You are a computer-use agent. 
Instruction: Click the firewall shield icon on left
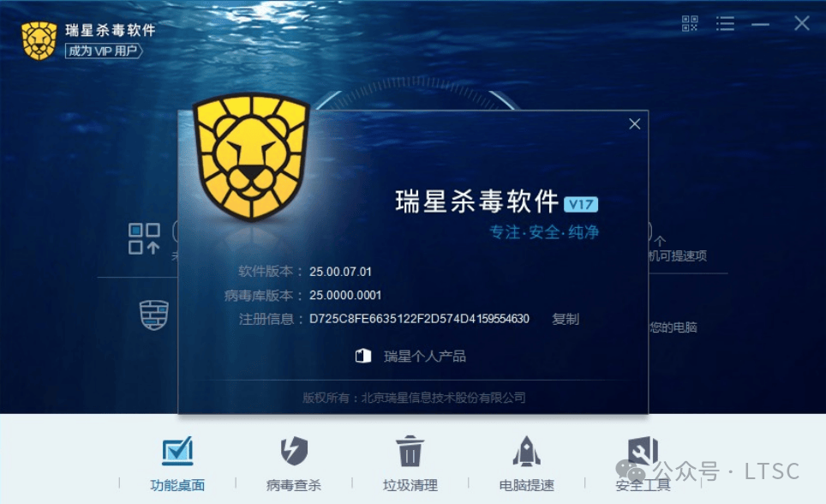click(154, 315)
